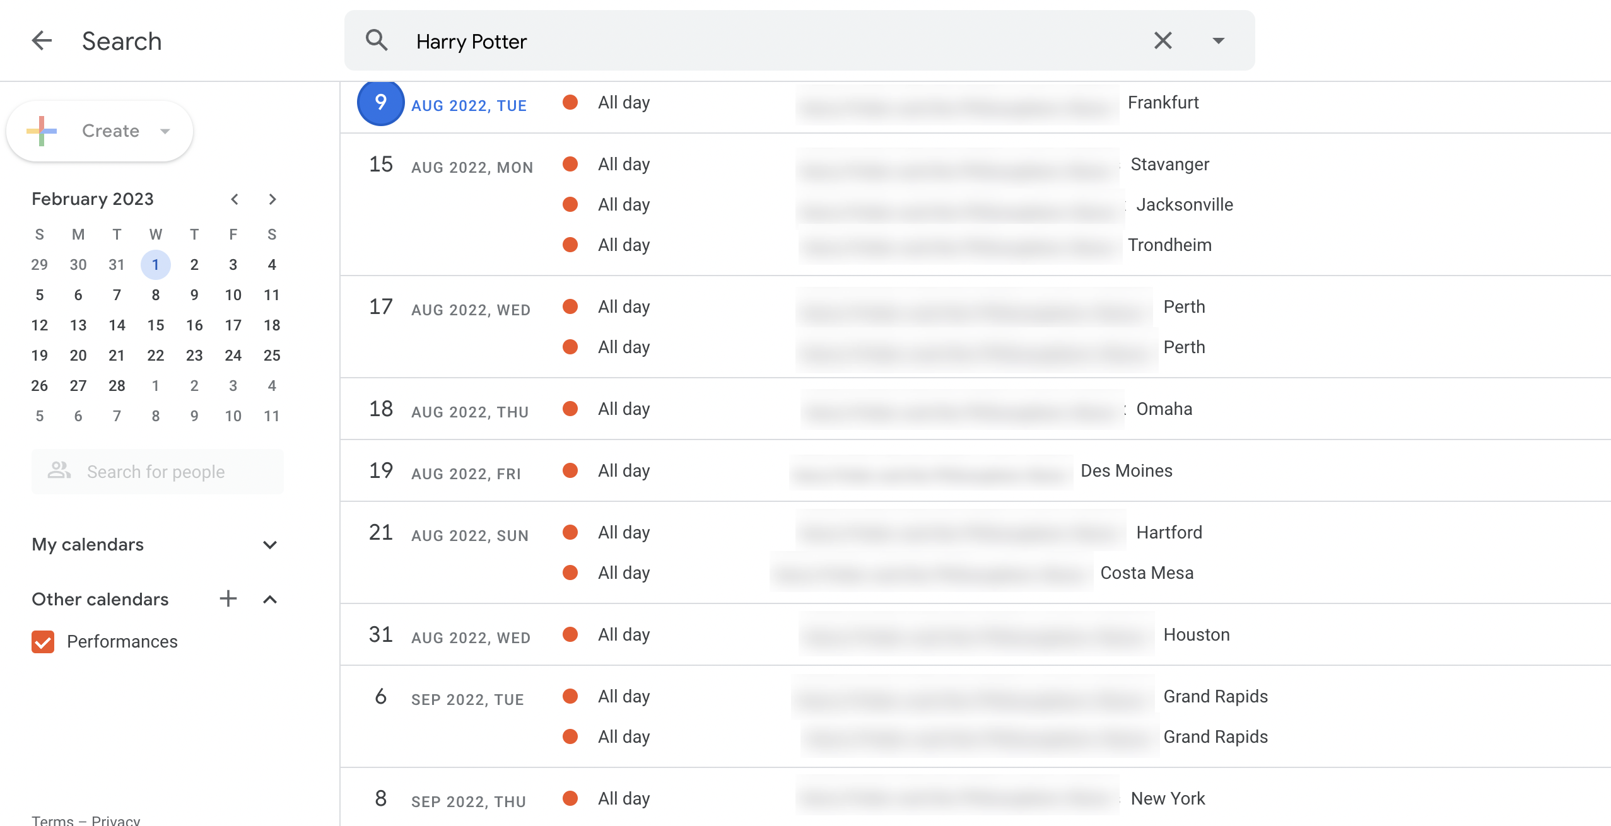Add other calendars with plus icon
Viewport: 1611px width, 826px height.
tap(228, 599)
